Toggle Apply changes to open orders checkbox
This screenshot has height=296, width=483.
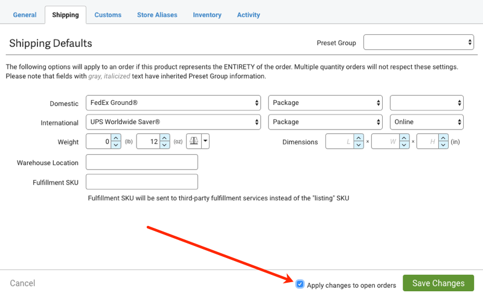click(300, 284)
